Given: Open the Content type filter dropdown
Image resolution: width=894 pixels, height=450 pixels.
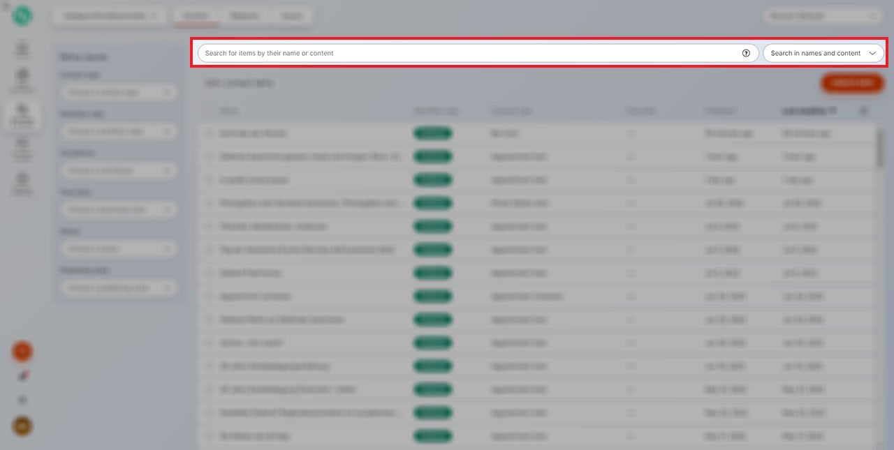Looking at the screenshot, I should pos(117,92).
